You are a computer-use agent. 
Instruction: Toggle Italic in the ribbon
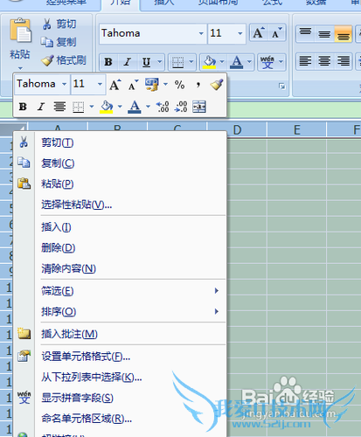(x=127, y=62)
